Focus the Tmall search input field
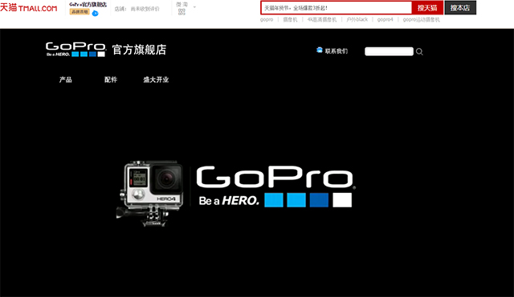Viewport: 514px width, 297px height. [x=337, y=8]
